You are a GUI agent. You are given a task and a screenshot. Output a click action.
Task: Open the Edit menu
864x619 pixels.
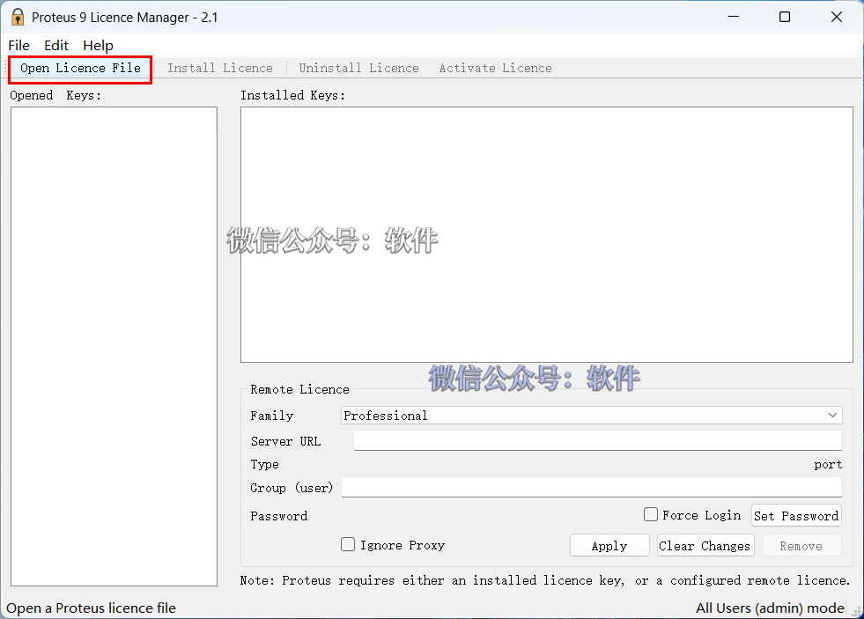click(x=56, y=45)
